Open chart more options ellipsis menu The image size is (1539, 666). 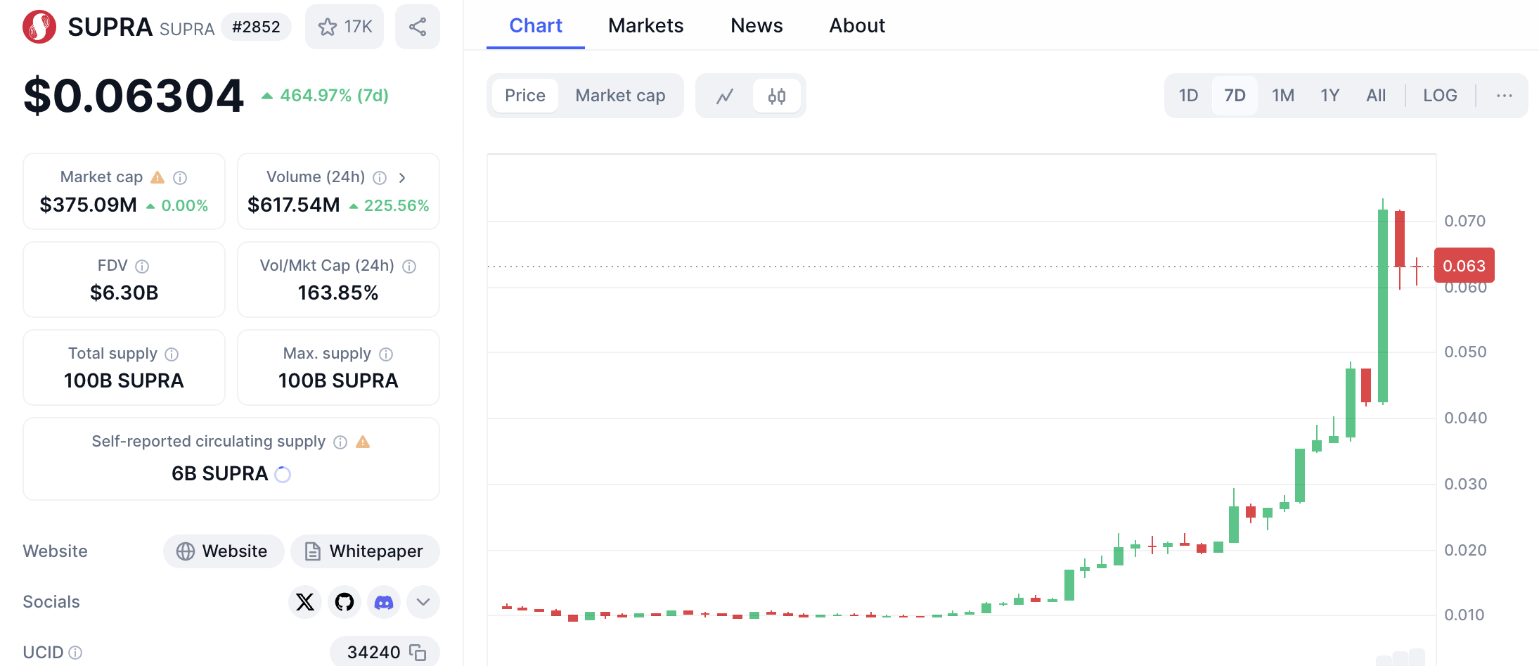tap(1505, 96)
